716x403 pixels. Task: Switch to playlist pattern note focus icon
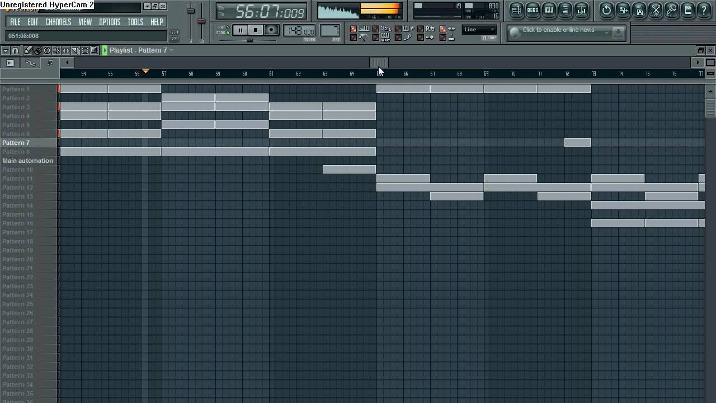point(50,63)
